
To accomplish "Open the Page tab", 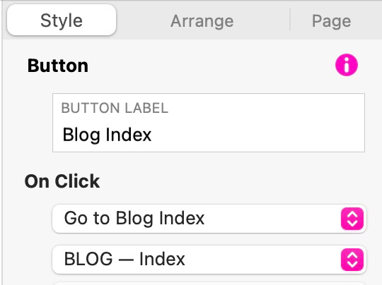I will pyautogui.click(x=331, y=21).
